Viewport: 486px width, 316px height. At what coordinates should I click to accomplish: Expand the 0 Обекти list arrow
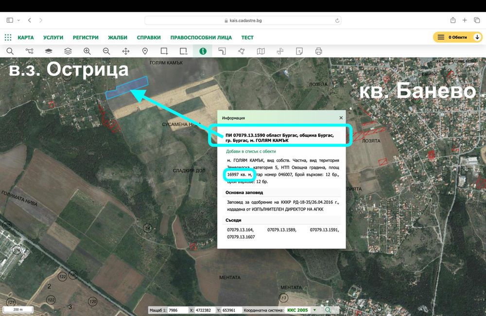tap(477, 37)
